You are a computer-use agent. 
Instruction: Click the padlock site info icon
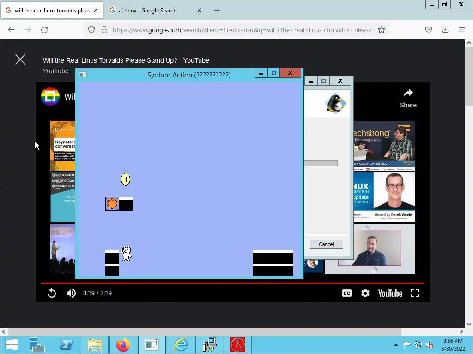click(x=104, y=30)
